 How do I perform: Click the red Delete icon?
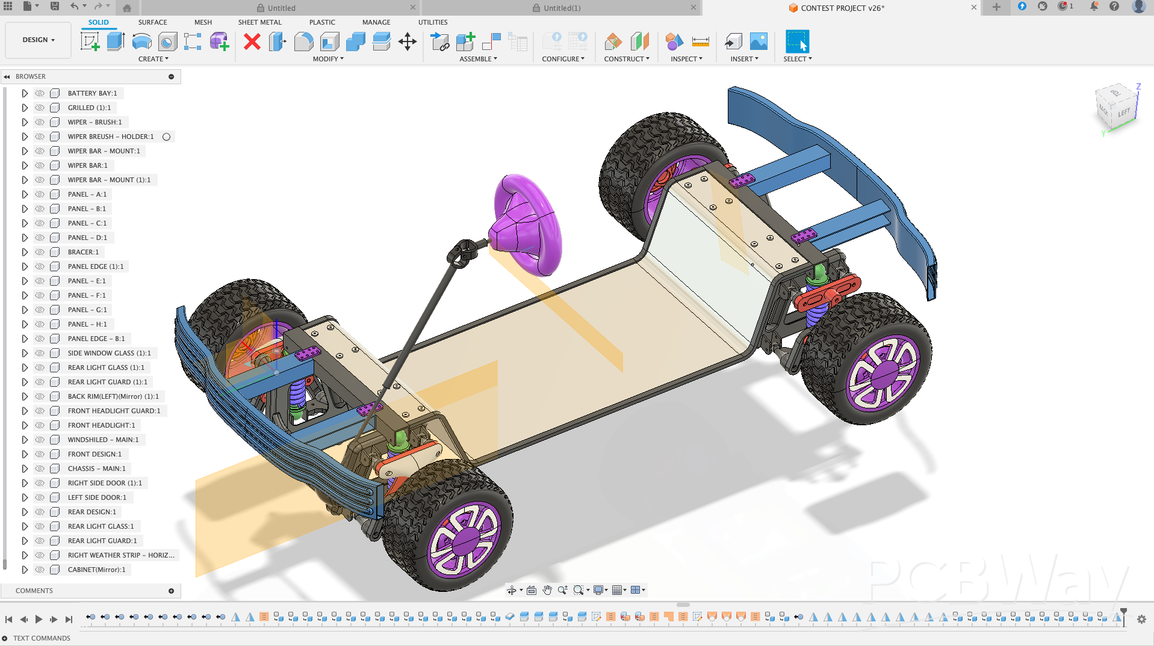(252, 42)
